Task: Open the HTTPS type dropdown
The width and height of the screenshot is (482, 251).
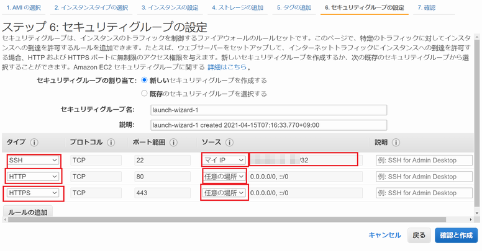Action: [33, 193]
